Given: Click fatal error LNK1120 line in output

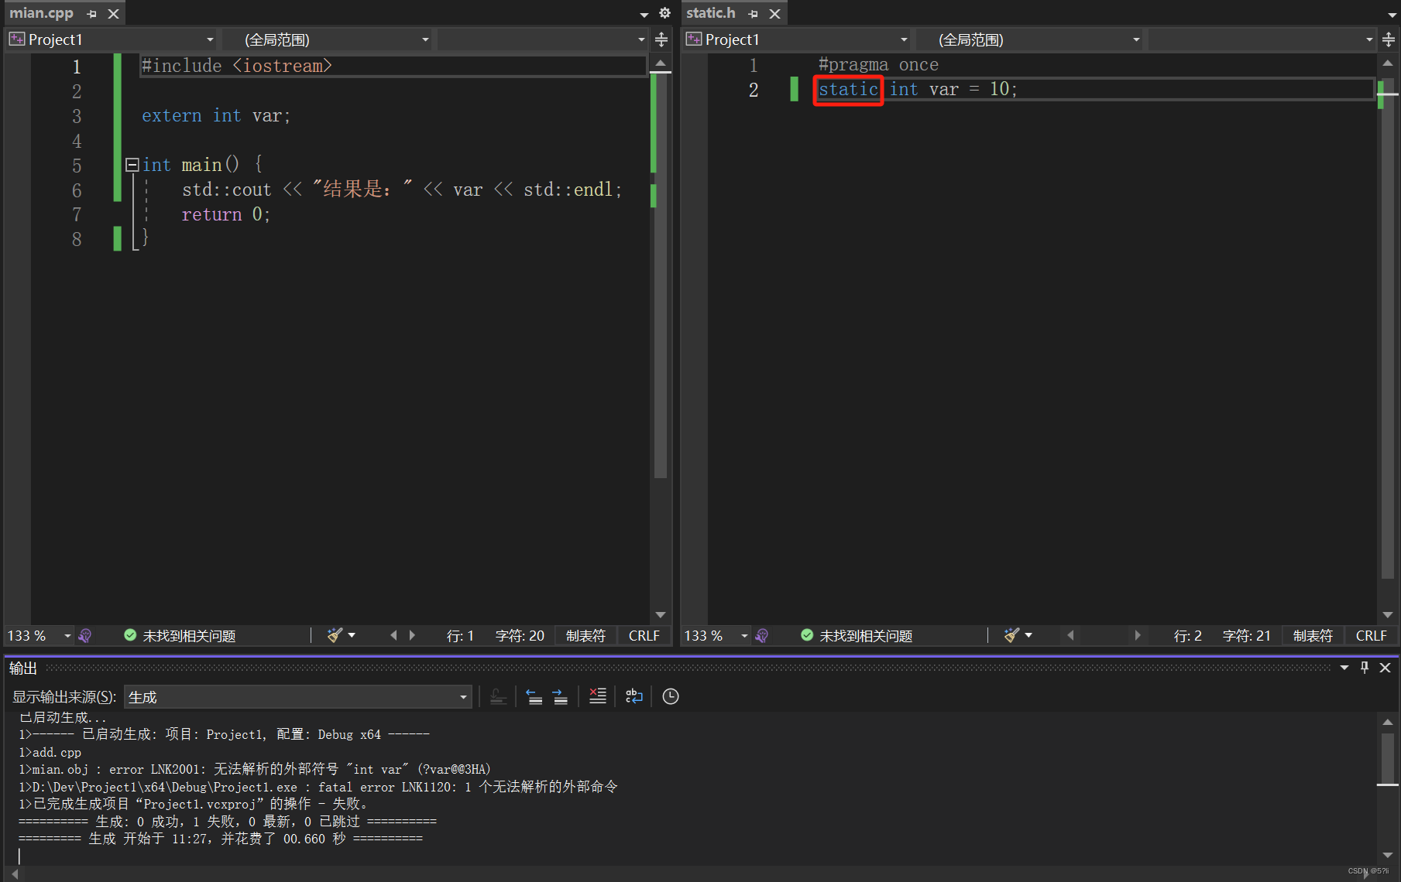Looking at the screenshot, I should pos(318,787).
